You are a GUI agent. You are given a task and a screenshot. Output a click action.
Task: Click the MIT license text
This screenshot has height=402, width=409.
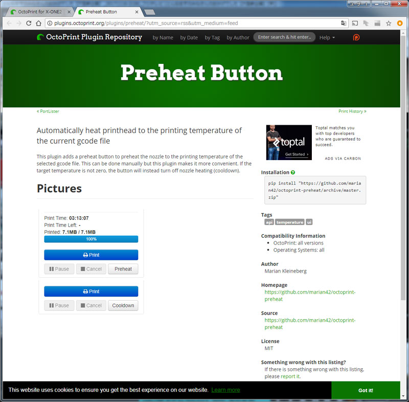coord(269,348)
